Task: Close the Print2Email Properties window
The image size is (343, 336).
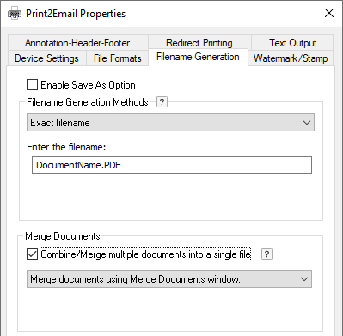Action: [329, 13]
